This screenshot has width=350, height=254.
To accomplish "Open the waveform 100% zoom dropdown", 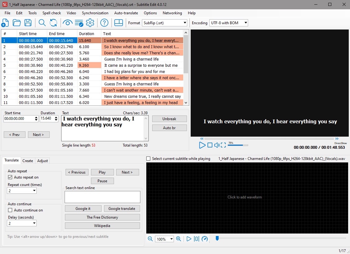I will 165,239.
